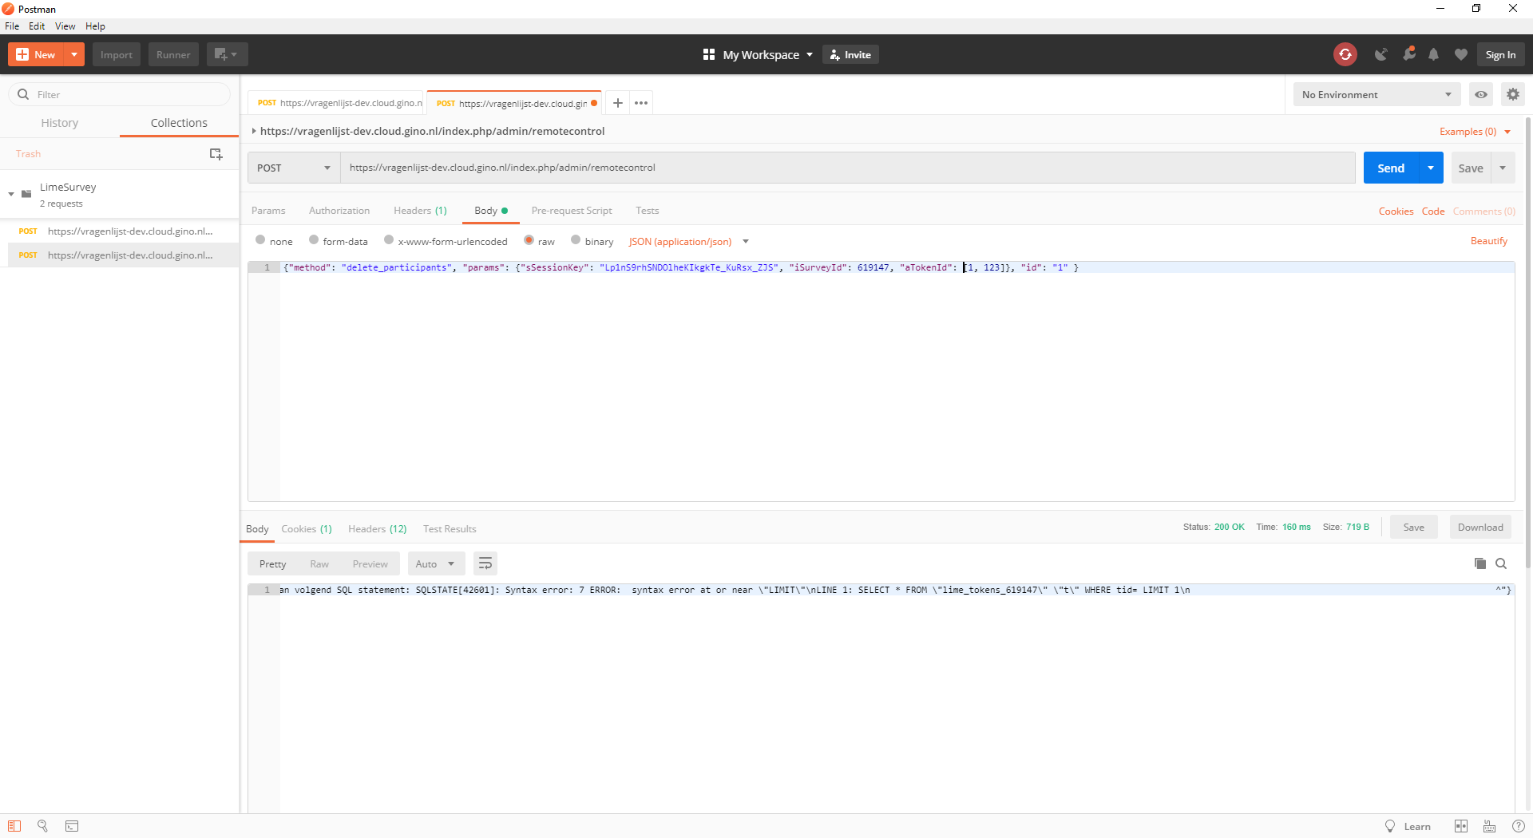Open manage environments gear icon

1512,94
